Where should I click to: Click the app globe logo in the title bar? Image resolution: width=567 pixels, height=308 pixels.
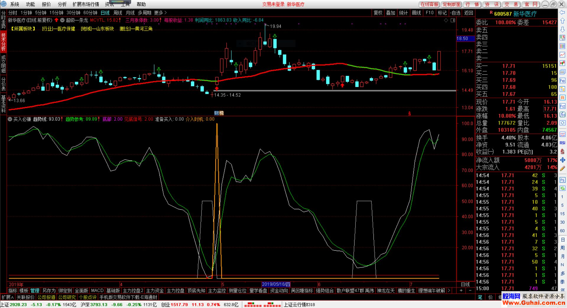click(4, 4)
